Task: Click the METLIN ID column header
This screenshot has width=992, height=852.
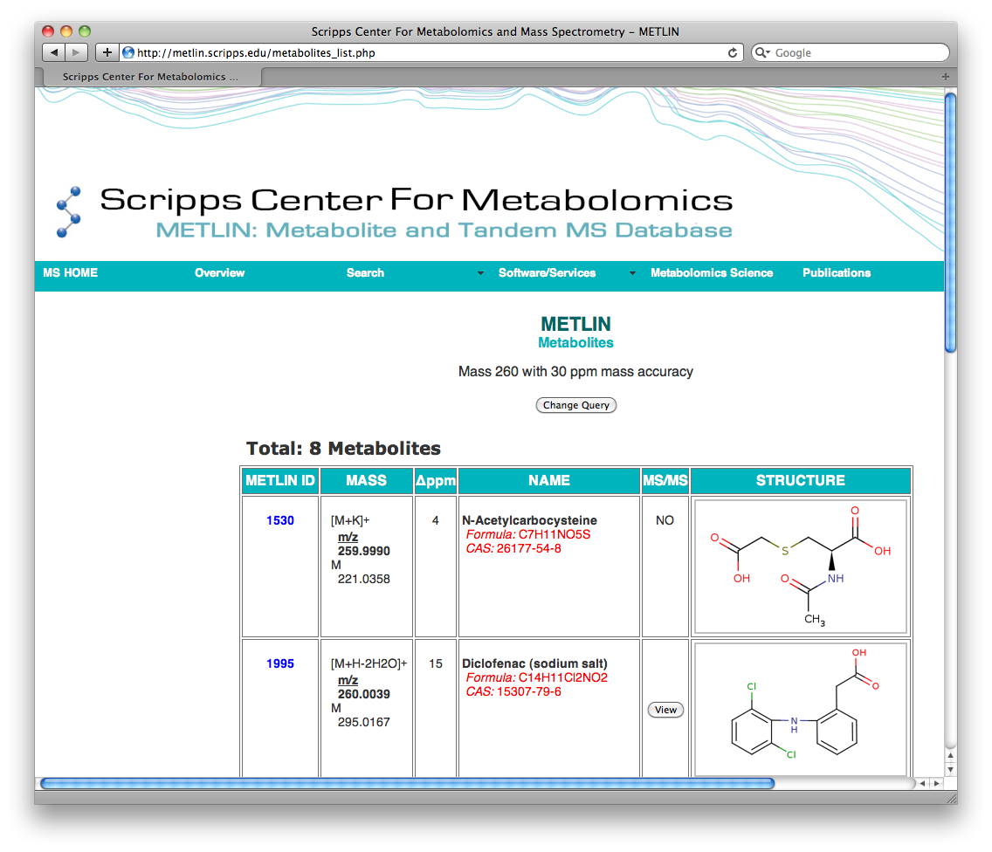Action: 279,481
